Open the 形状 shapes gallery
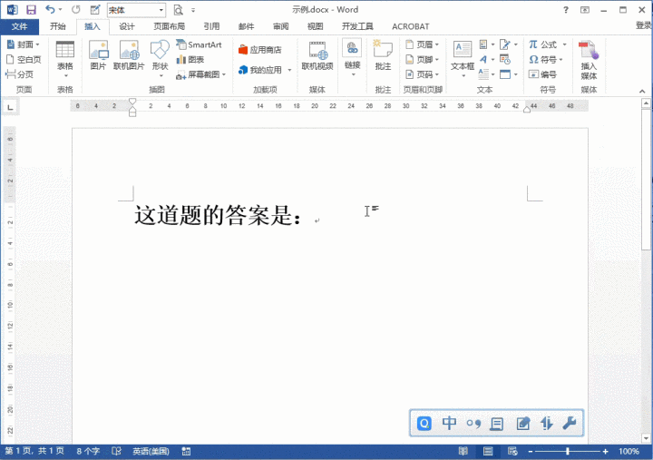 tap(160, 58)
